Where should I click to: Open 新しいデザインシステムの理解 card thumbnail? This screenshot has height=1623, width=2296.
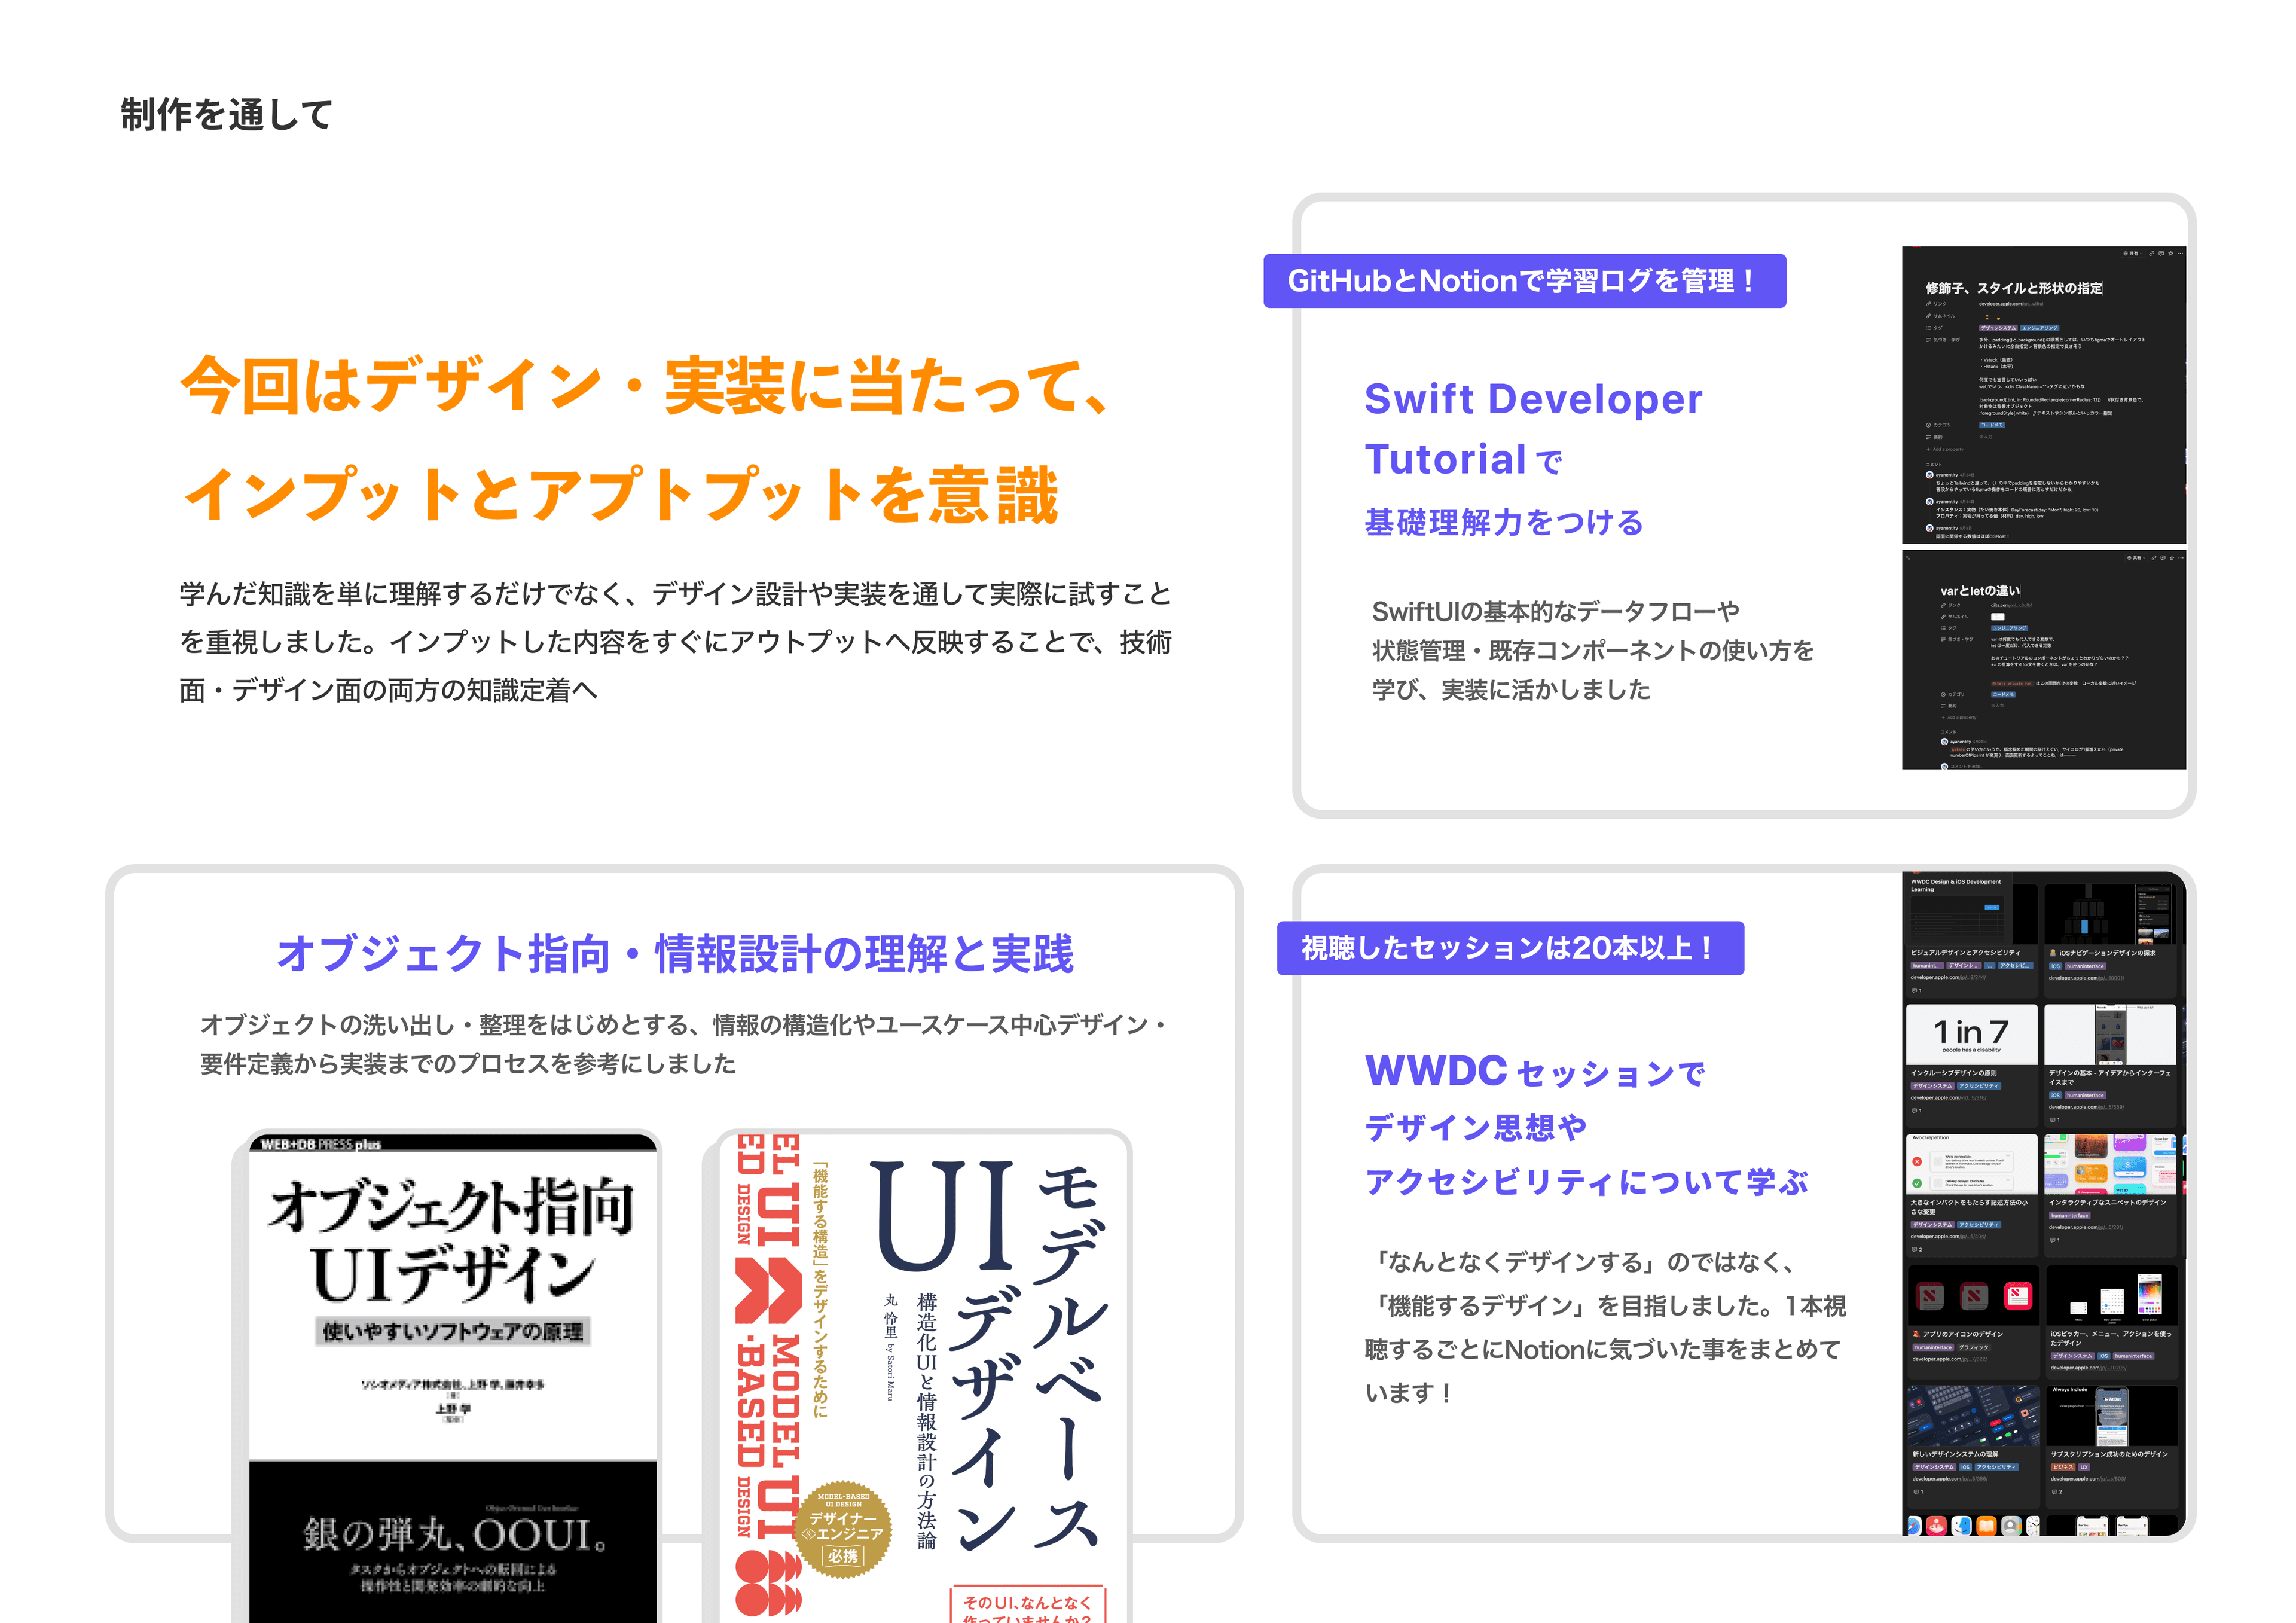click(x=1974, y=1416)
